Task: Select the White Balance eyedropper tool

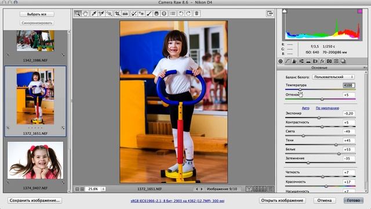Action: [x=94, y=13]
